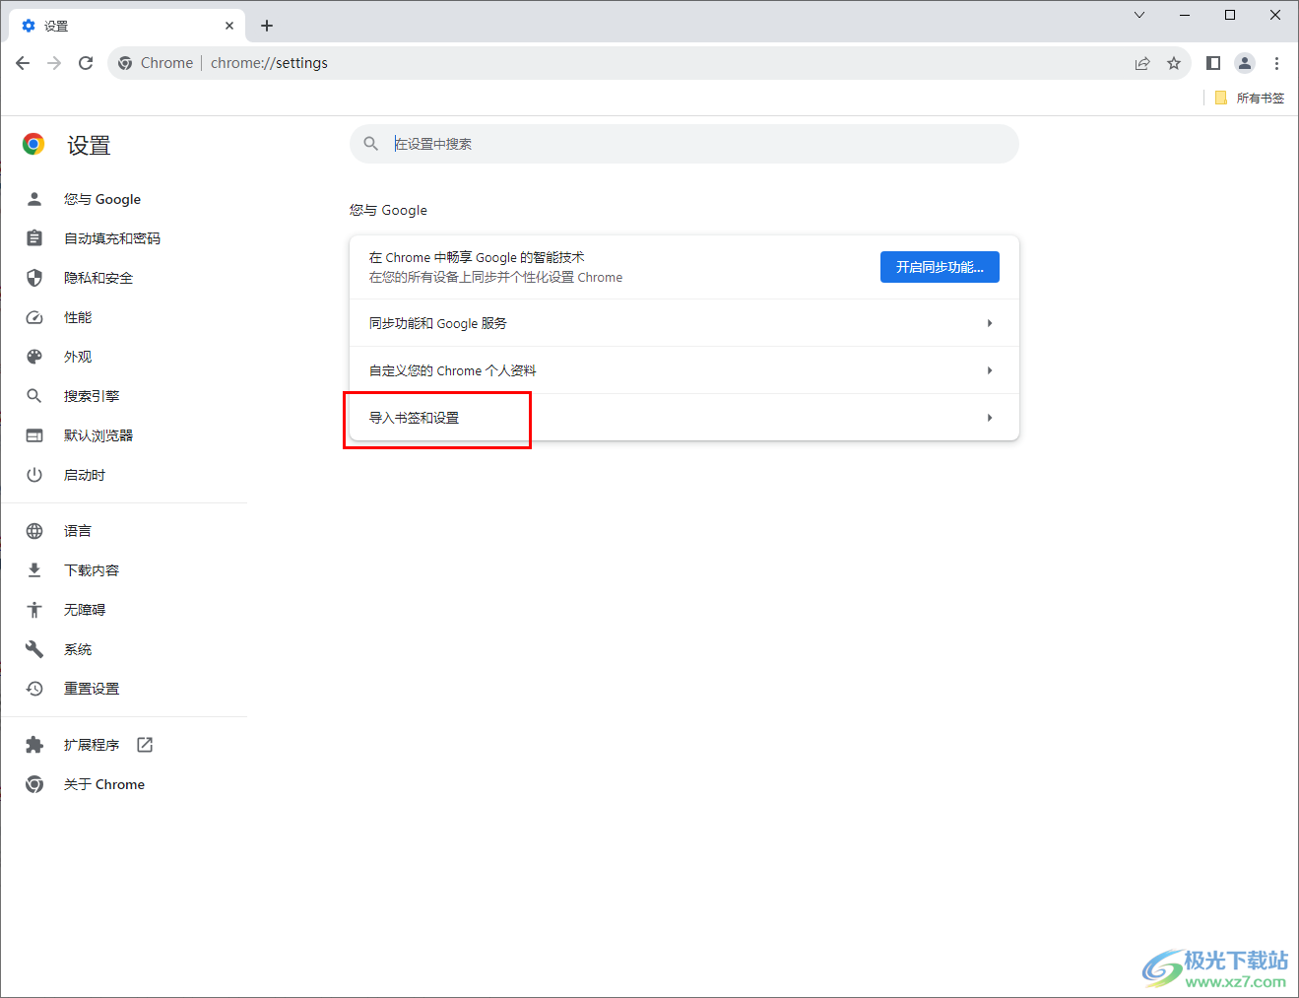
Task: Click the 开启同步功能 button
Action: click(x=940, y=267)
